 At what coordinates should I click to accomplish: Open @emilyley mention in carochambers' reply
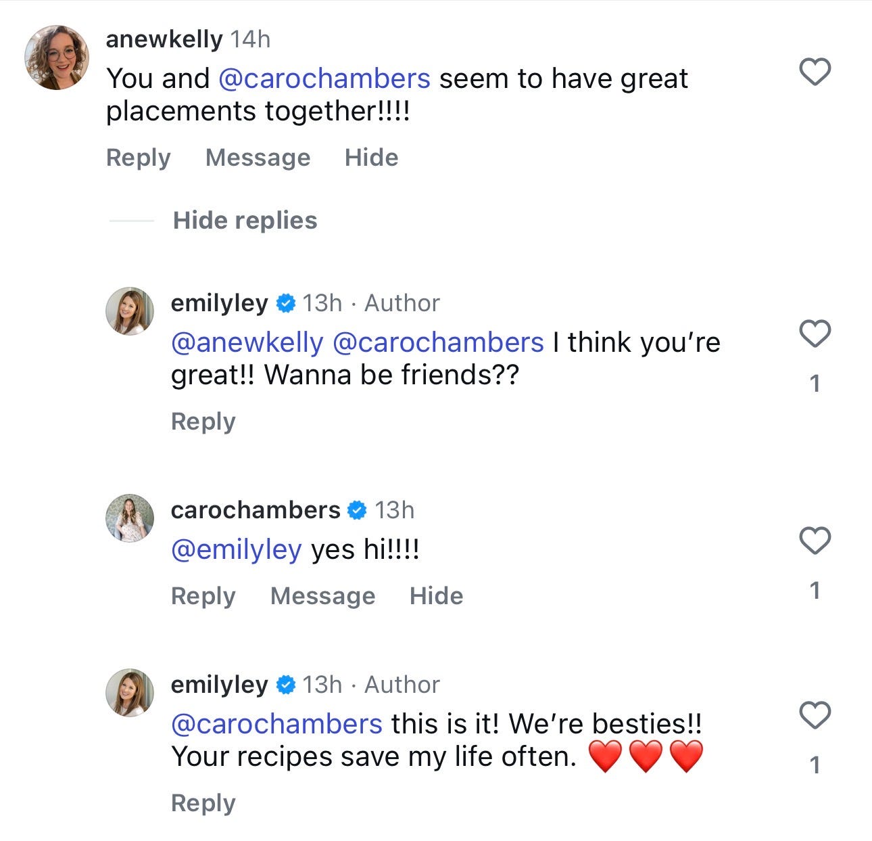pyautogui.click(x=237, y=549)
